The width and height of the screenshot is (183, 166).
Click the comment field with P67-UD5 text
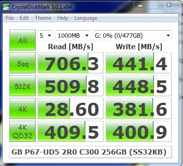(x=91, y=152)
